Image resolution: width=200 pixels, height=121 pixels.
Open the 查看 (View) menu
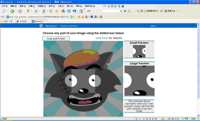[23, 6]
